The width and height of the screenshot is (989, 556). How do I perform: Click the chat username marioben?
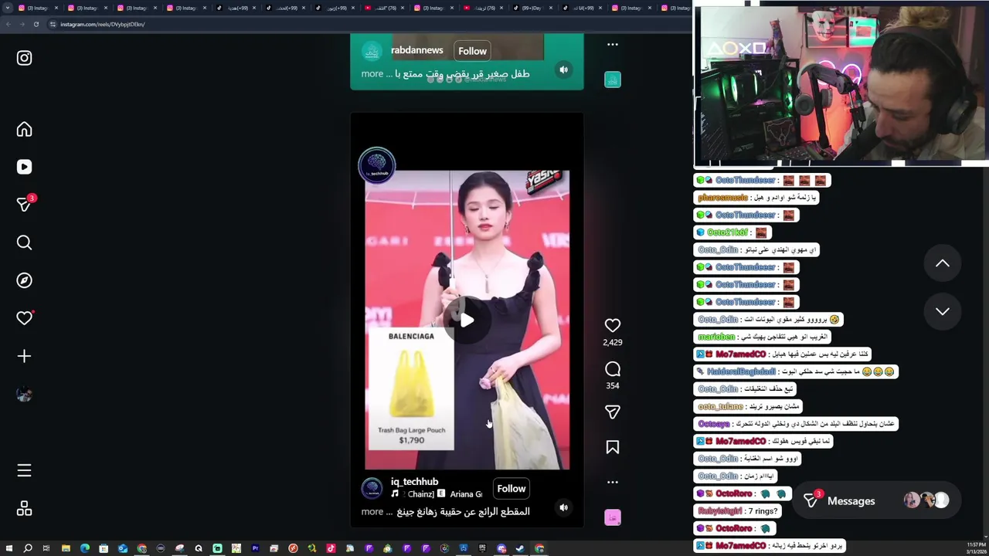[x=716, y=337]
